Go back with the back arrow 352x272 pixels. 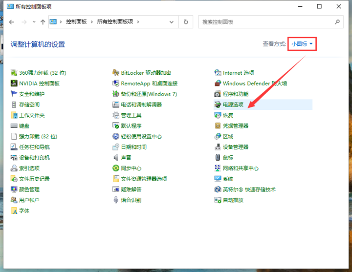[12, 22]
